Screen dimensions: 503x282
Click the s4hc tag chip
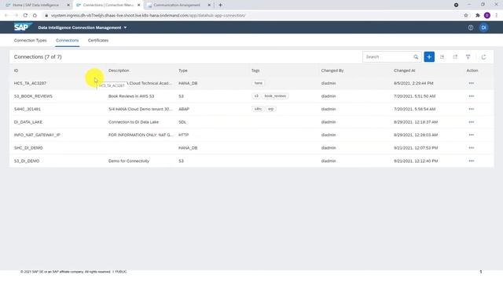259,109
